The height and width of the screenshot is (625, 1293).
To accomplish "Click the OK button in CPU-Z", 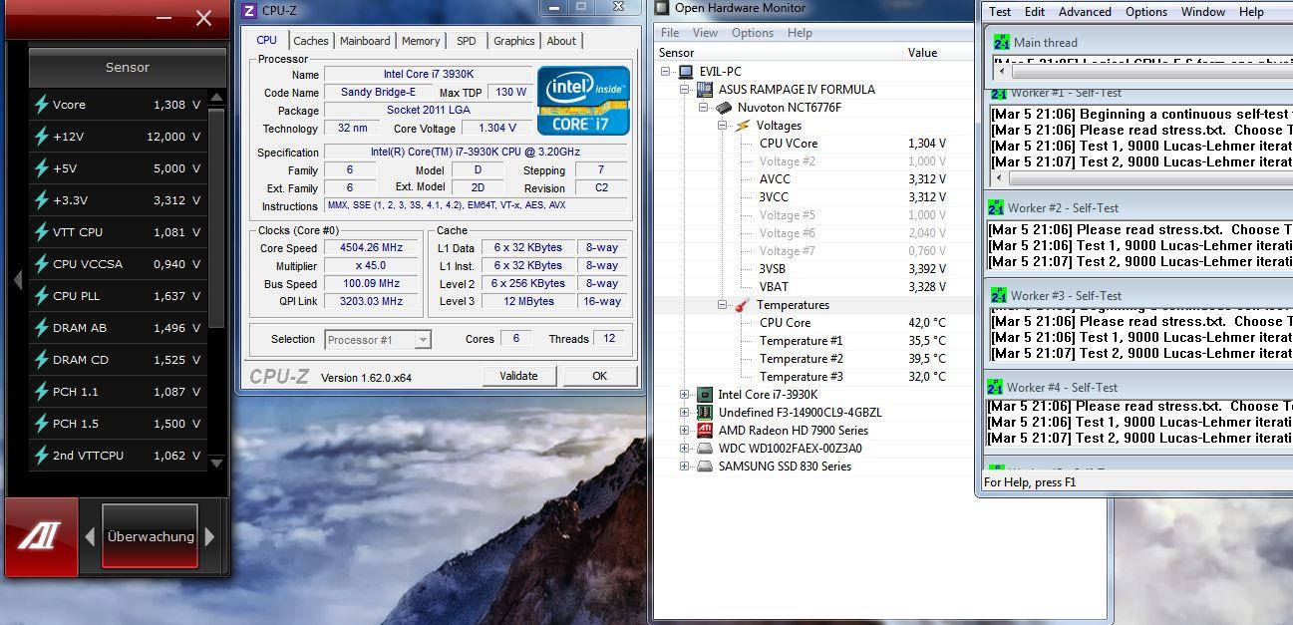I will point(599,376).
